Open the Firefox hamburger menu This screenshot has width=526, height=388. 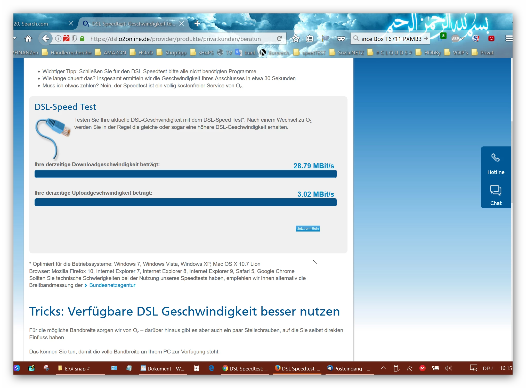(508, 39)
